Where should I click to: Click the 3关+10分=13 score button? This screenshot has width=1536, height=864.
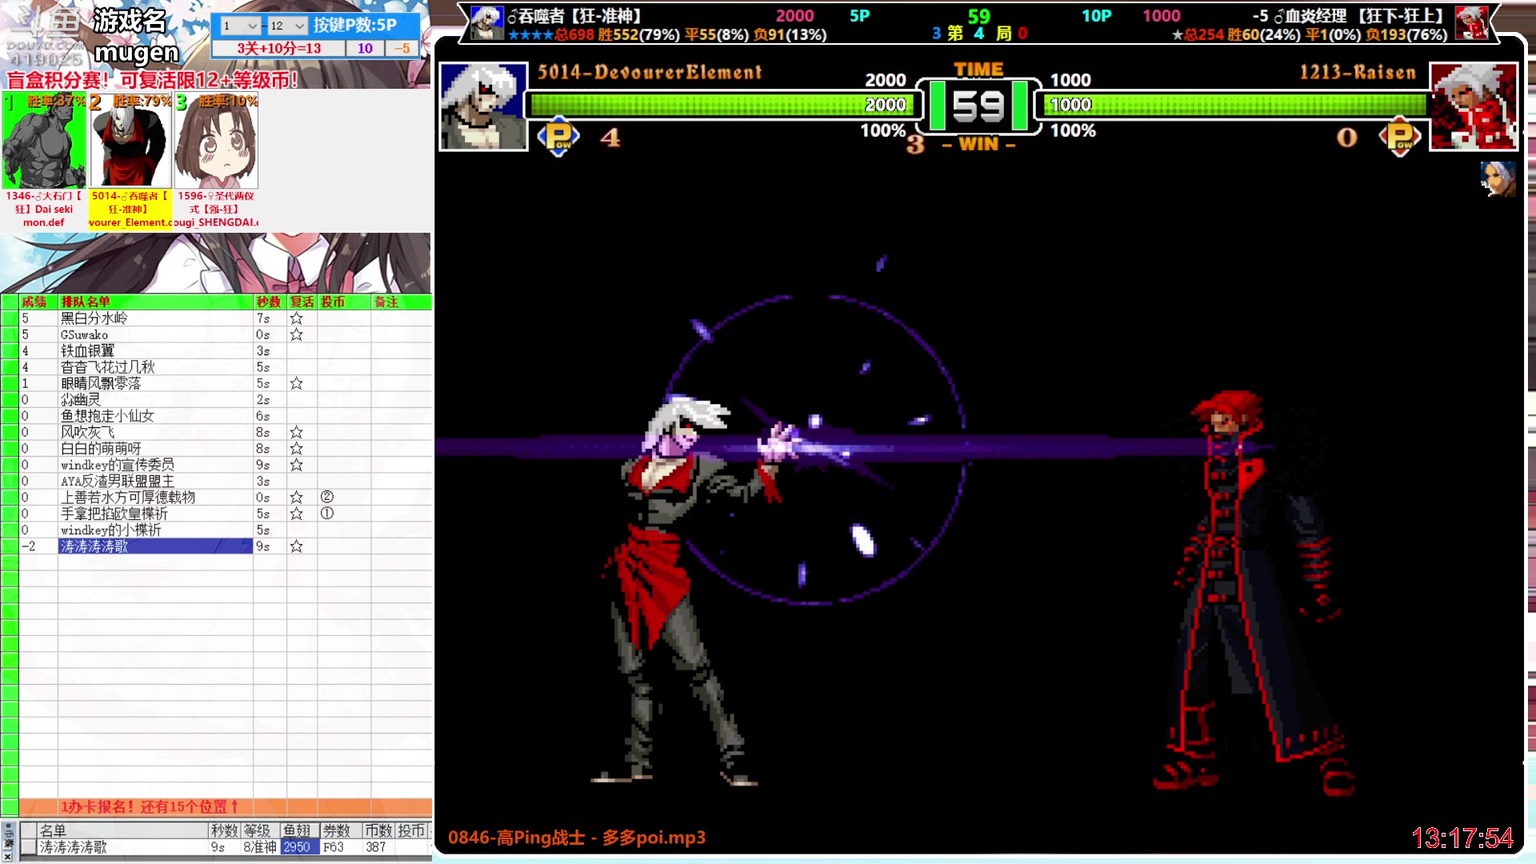click(278, 48)
